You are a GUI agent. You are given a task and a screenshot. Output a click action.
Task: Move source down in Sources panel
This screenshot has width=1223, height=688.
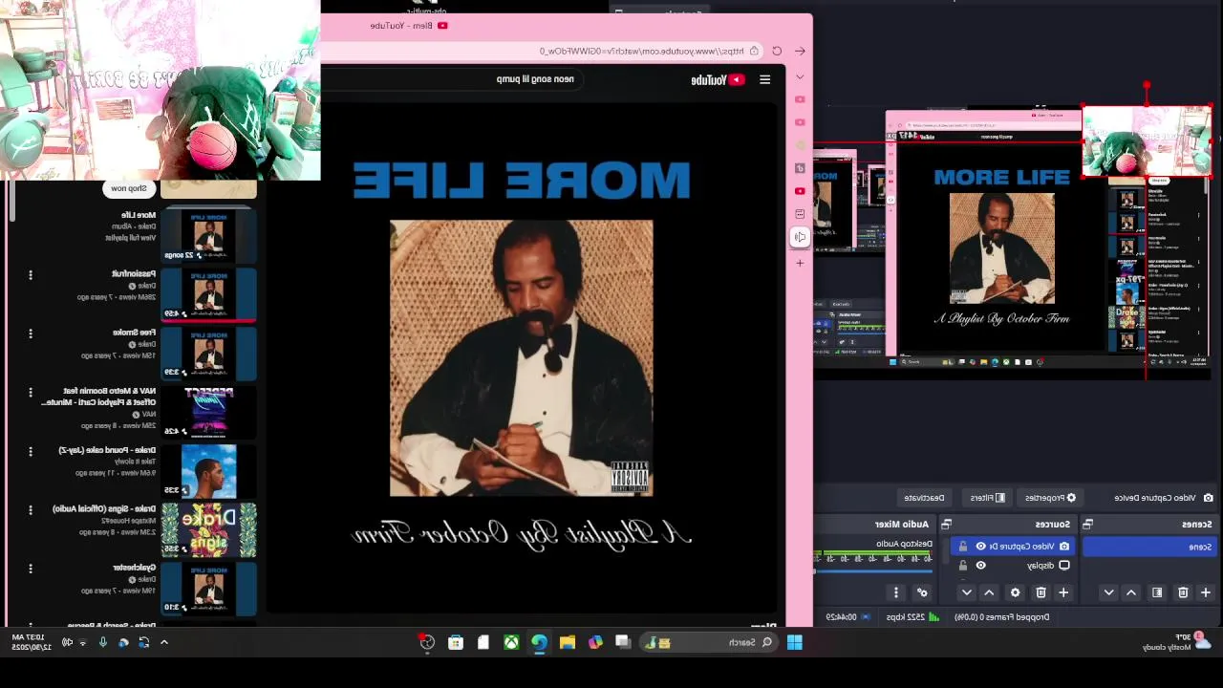click(x=966, y=592)
